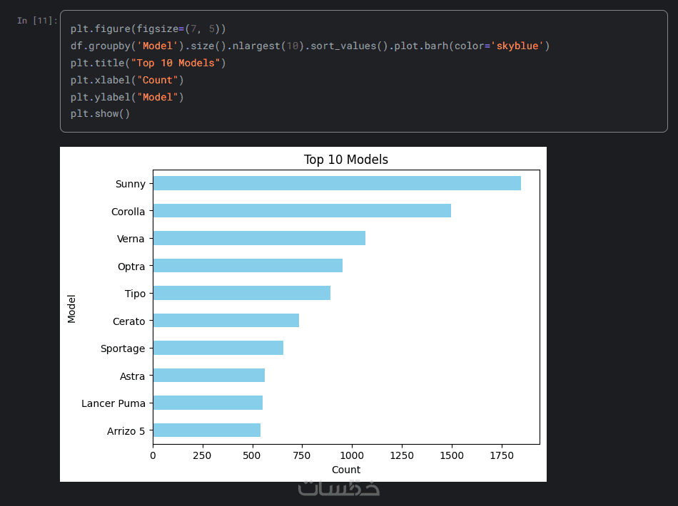Click the Optra bar
This screenshot has width=678, height=506.
[247, 266]
